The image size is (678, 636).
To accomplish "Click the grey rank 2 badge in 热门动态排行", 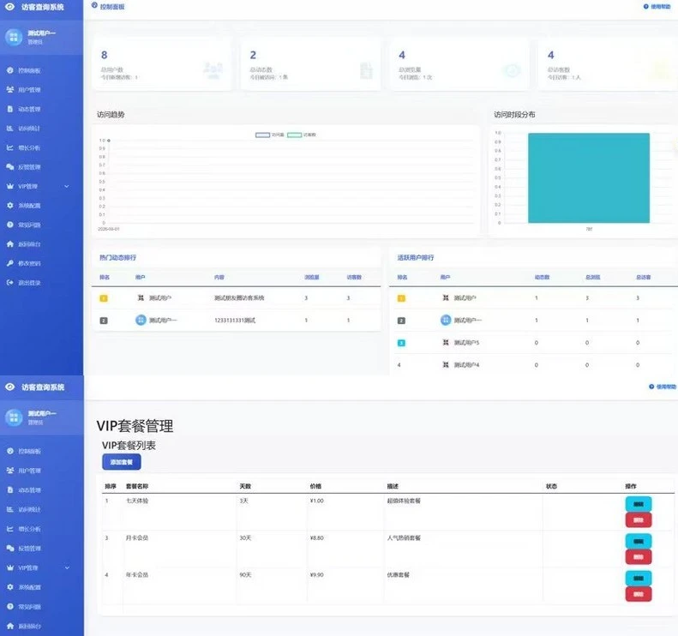I will coord(104,321).
